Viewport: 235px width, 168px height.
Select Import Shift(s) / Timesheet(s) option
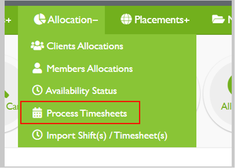point(107,136)
